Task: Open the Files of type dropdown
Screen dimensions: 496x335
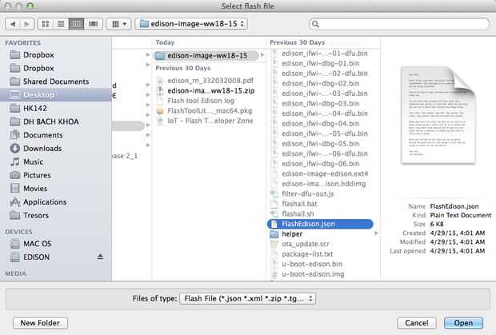Action: [247, 298]
